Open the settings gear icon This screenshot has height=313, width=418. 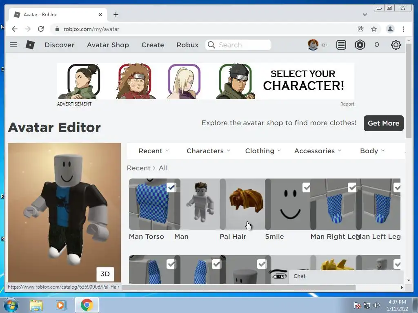396,45
